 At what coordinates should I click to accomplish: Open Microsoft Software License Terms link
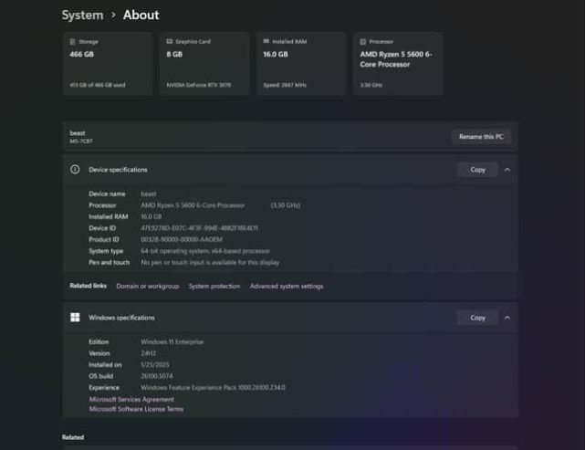136,409
